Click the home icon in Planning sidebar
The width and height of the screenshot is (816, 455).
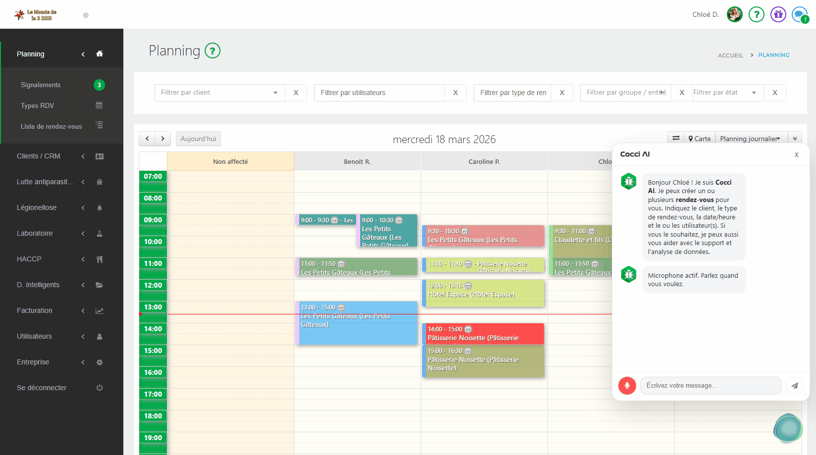(x=100, y=54)
